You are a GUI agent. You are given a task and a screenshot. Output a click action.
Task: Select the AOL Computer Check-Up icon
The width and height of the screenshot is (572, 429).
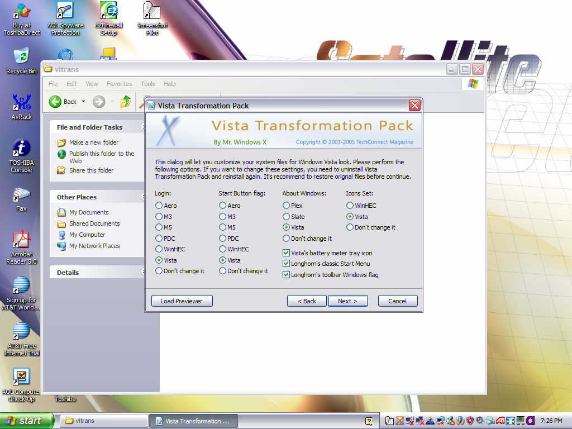pos(22,385)
